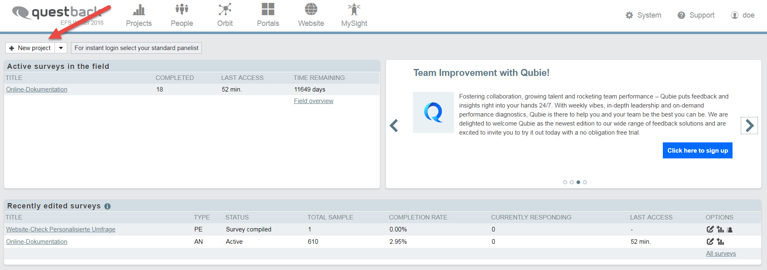The width and height of the screenshot is (767, 270).
Task: Open the People module icon
Action: [x=182, y=9]
